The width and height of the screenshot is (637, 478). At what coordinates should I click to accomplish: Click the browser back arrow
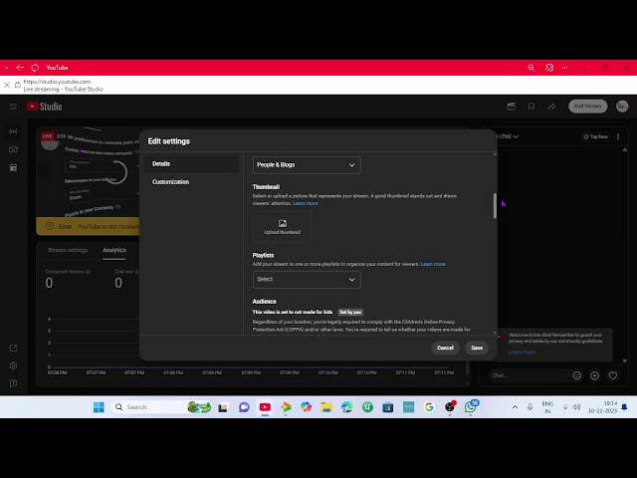20,68
